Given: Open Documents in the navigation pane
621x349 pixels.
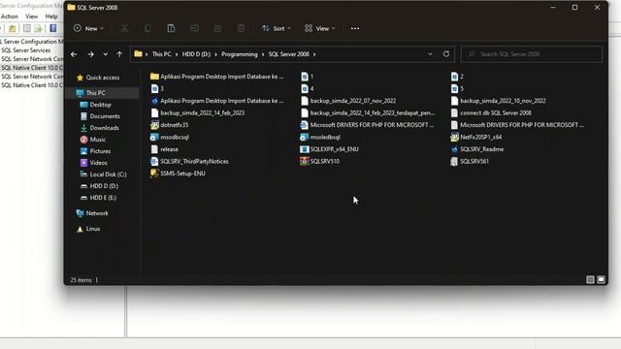Looking at the screenshot, I should coord(105,116).
